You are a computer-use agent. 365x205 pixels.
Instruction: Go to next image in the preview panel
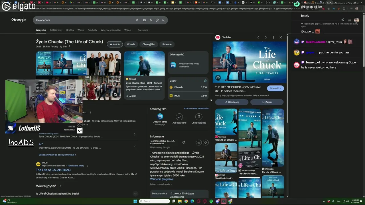pyautogui.click(x=266, y=37)
